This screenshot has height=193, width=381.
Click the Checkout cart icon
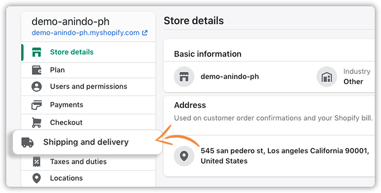(x=37, y=123)
